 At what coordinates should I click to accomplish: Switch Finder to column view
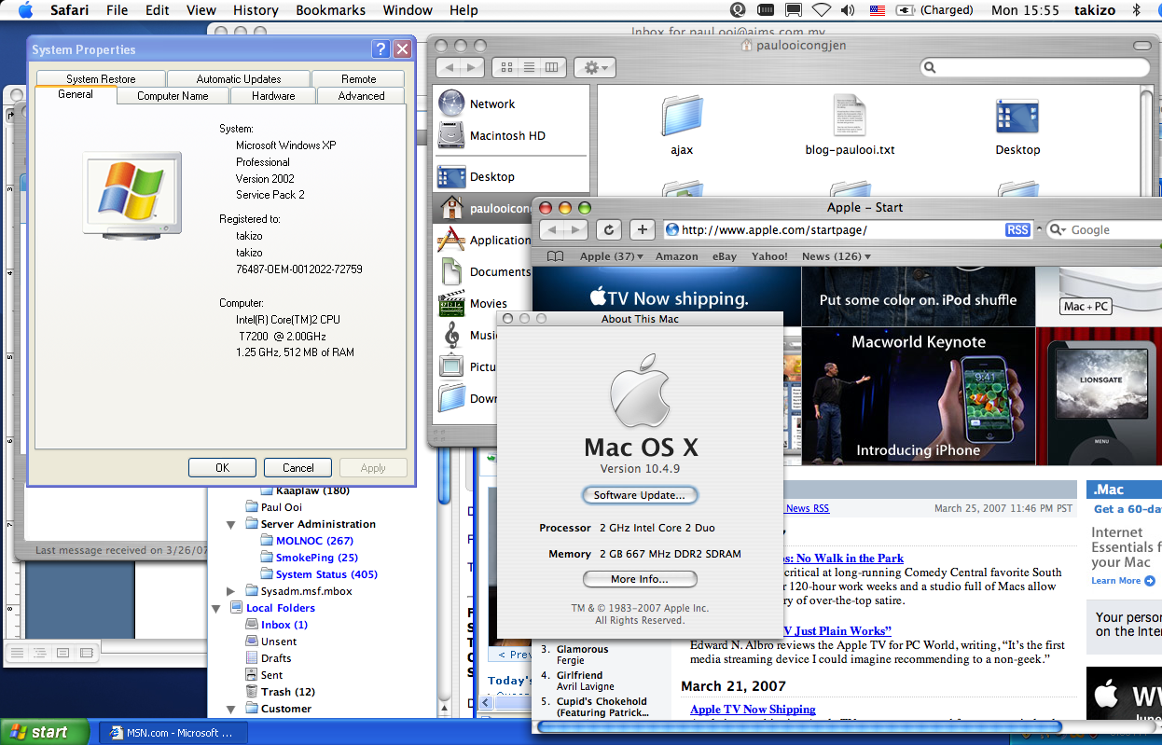(552, 67)
